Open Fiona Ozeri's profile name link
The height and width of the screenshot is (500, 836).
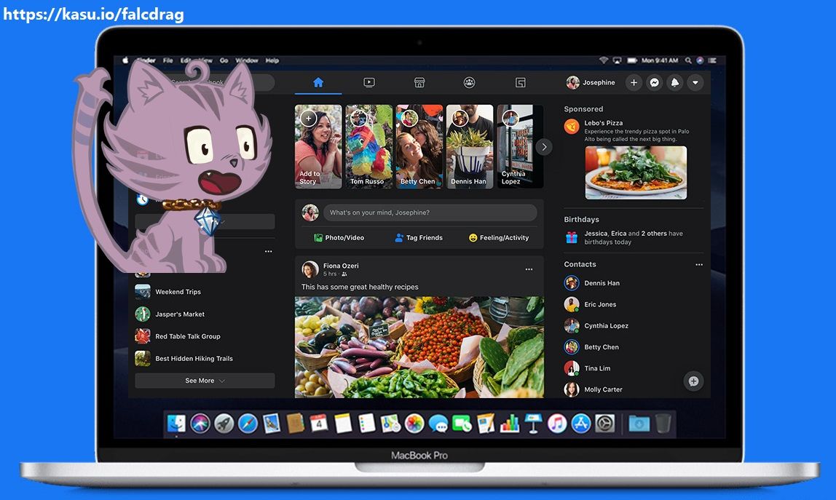point(341,266)
